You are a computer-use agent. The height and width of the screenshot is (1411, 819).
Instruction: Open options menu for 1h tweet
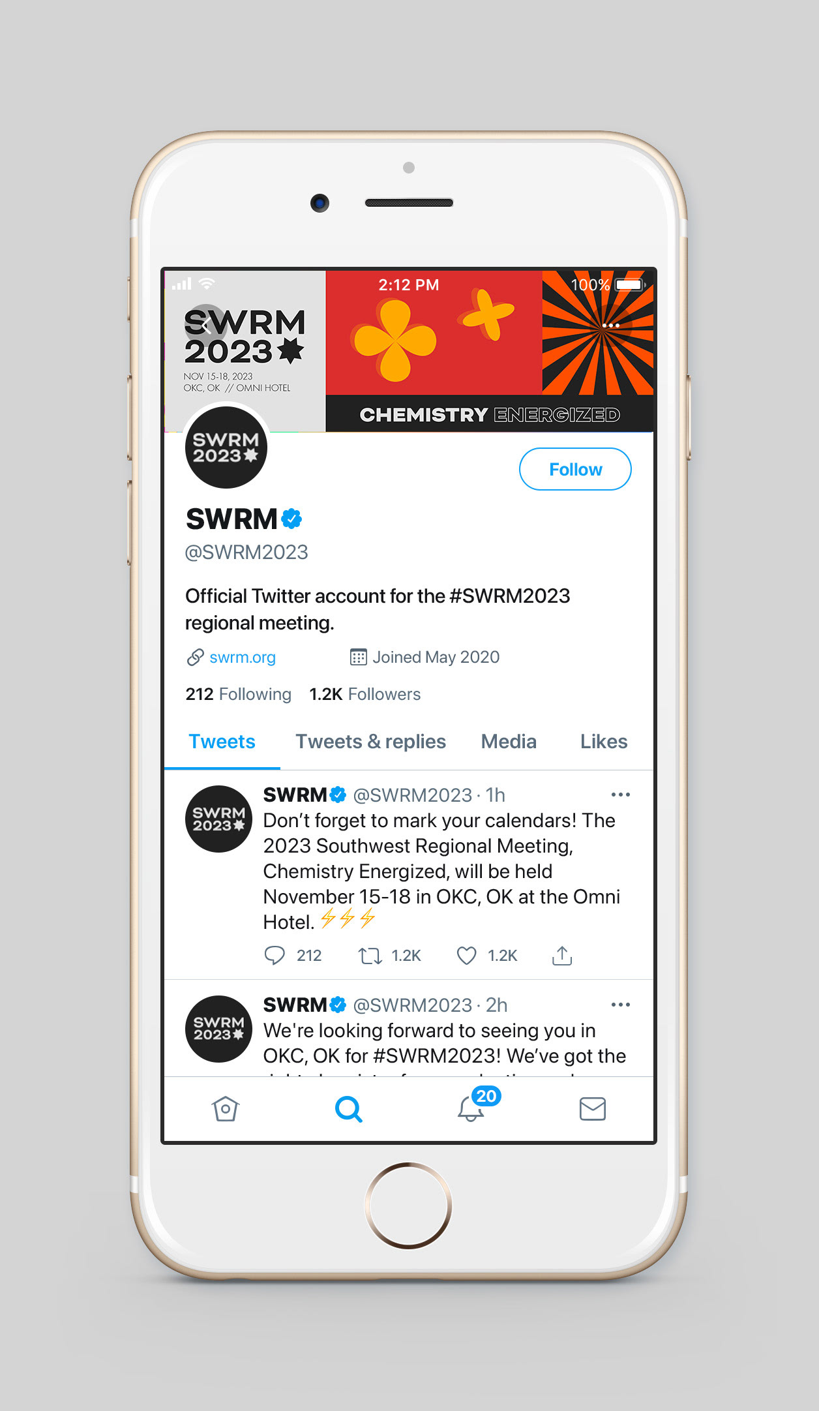pos(621,795)
